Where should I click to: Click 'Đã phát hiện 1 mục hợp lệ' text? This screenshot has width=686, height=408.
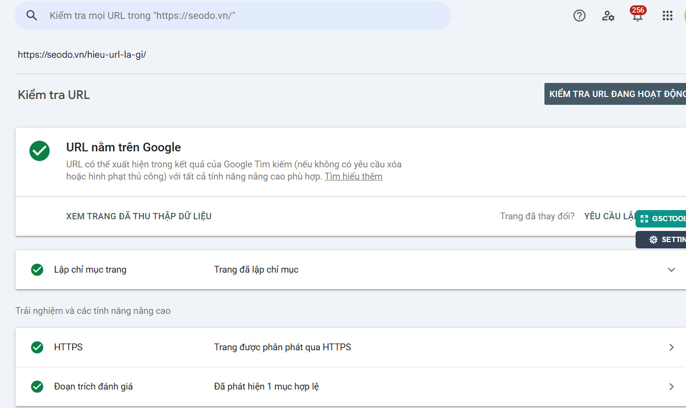tap(267, 387)
